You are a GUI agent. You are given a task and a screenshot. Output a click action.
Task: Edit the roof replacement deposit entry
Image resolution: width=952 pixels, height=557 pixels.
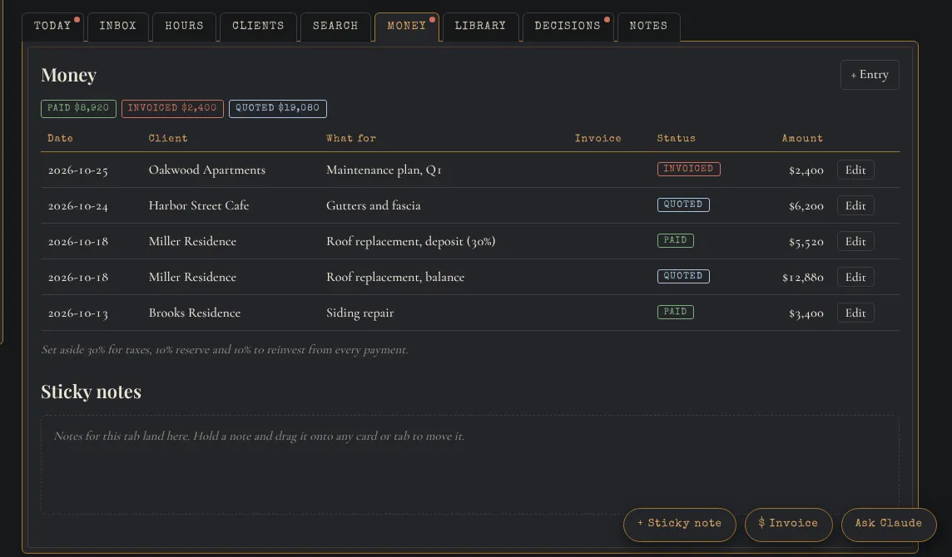(855, 241)
